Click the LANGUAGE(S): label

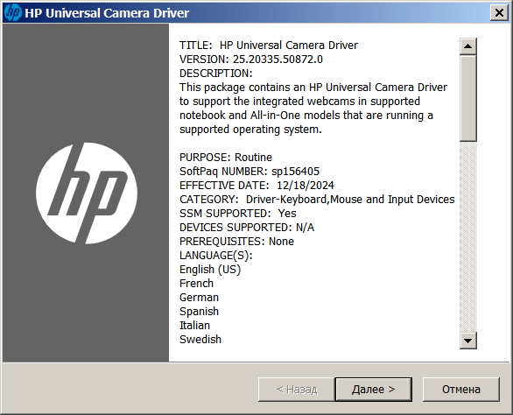[216, 256]
